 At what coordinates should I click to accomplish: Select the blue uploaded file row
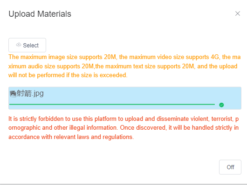[125, 98]
